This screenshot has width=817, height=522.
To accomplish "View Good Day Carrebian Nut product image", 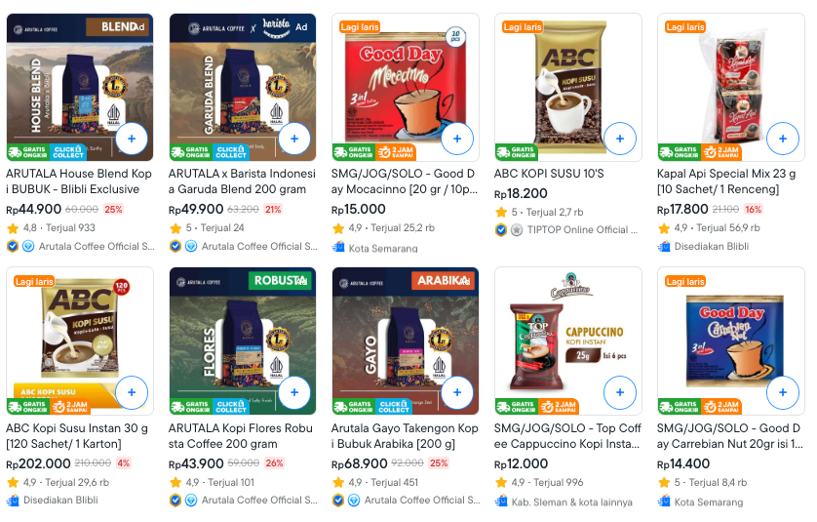I will click(730, 341).
